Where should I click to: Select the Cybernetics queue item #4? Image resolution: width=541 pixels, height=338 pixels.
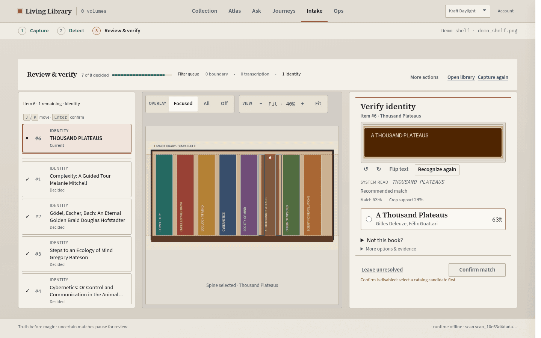77,289
